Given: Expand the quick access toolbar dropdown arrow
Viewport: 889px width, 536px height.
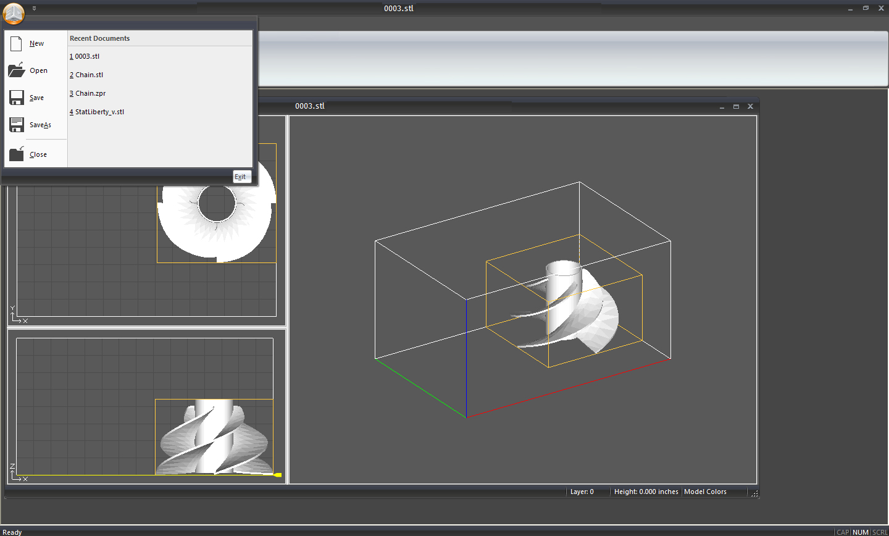Looking at the screenshot, I should point(34,9).
